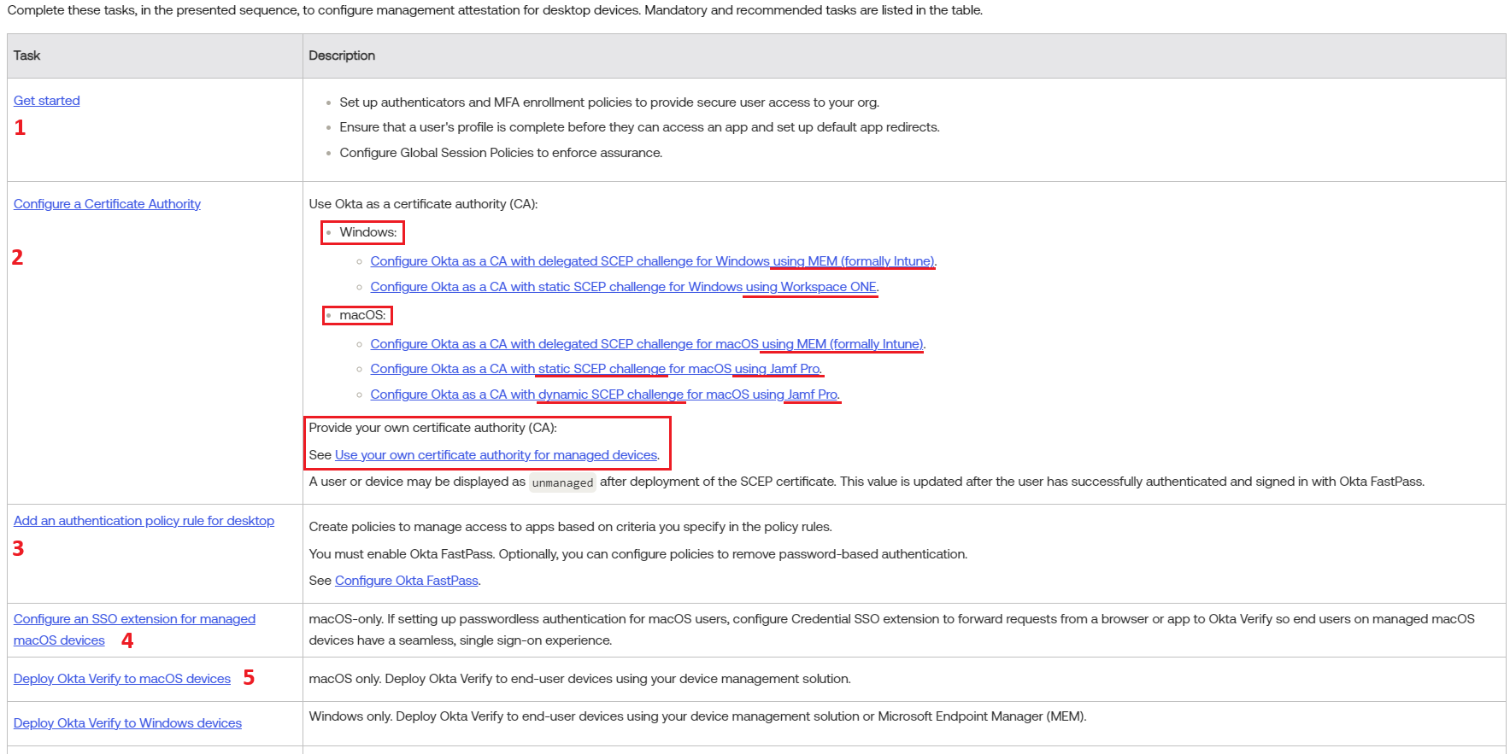The width and height of the screenshot is (1510, 754).
Task: Click 'Ensure that a user's profile' bullet text
Action: click(x=639, y=127)
